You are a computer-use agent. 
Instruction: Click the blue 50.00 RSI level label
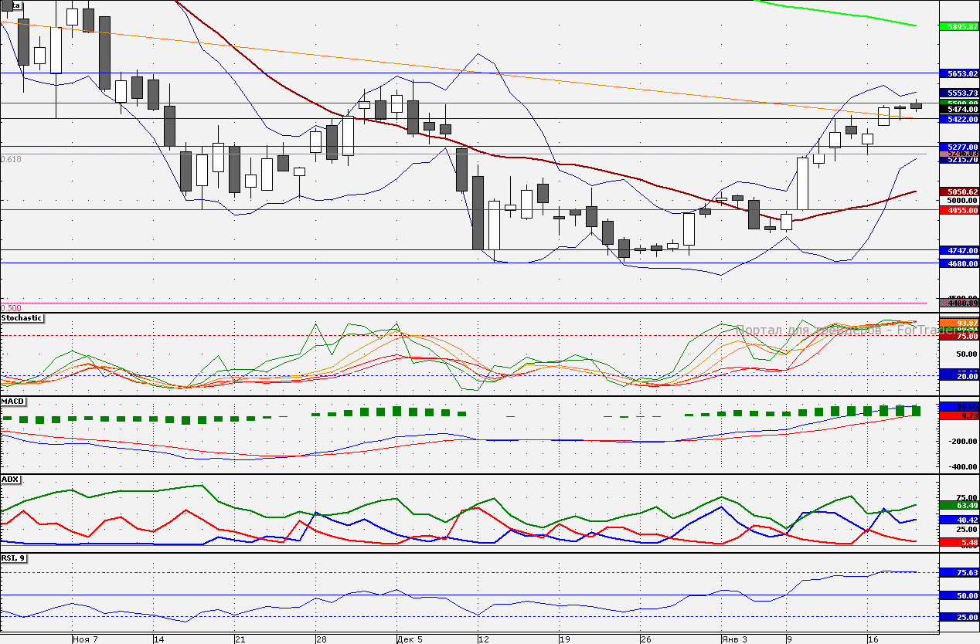pos(958,596)
